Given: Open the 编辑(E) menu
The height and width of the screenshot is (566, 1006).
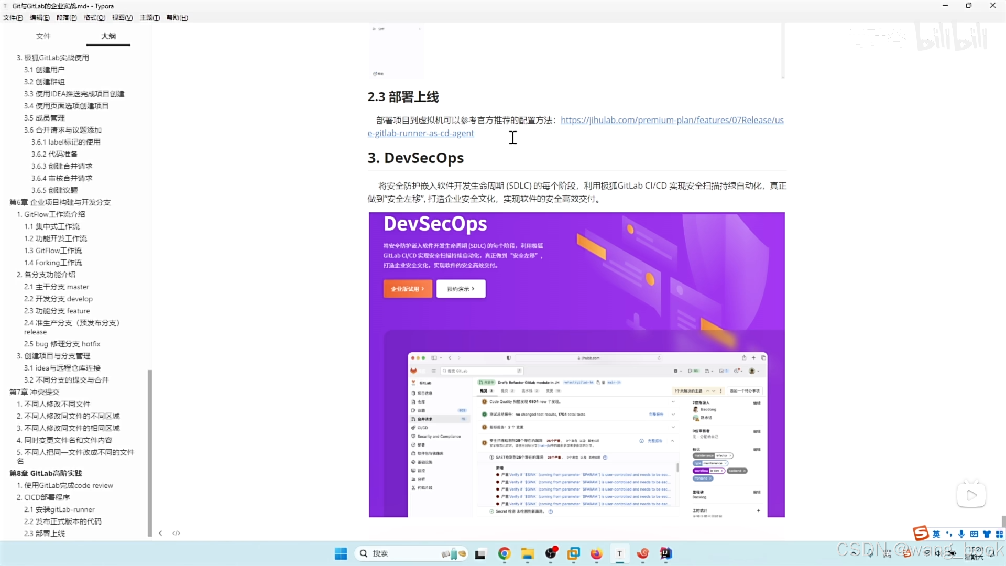Looking at the screenshot, I should point(40,18).
